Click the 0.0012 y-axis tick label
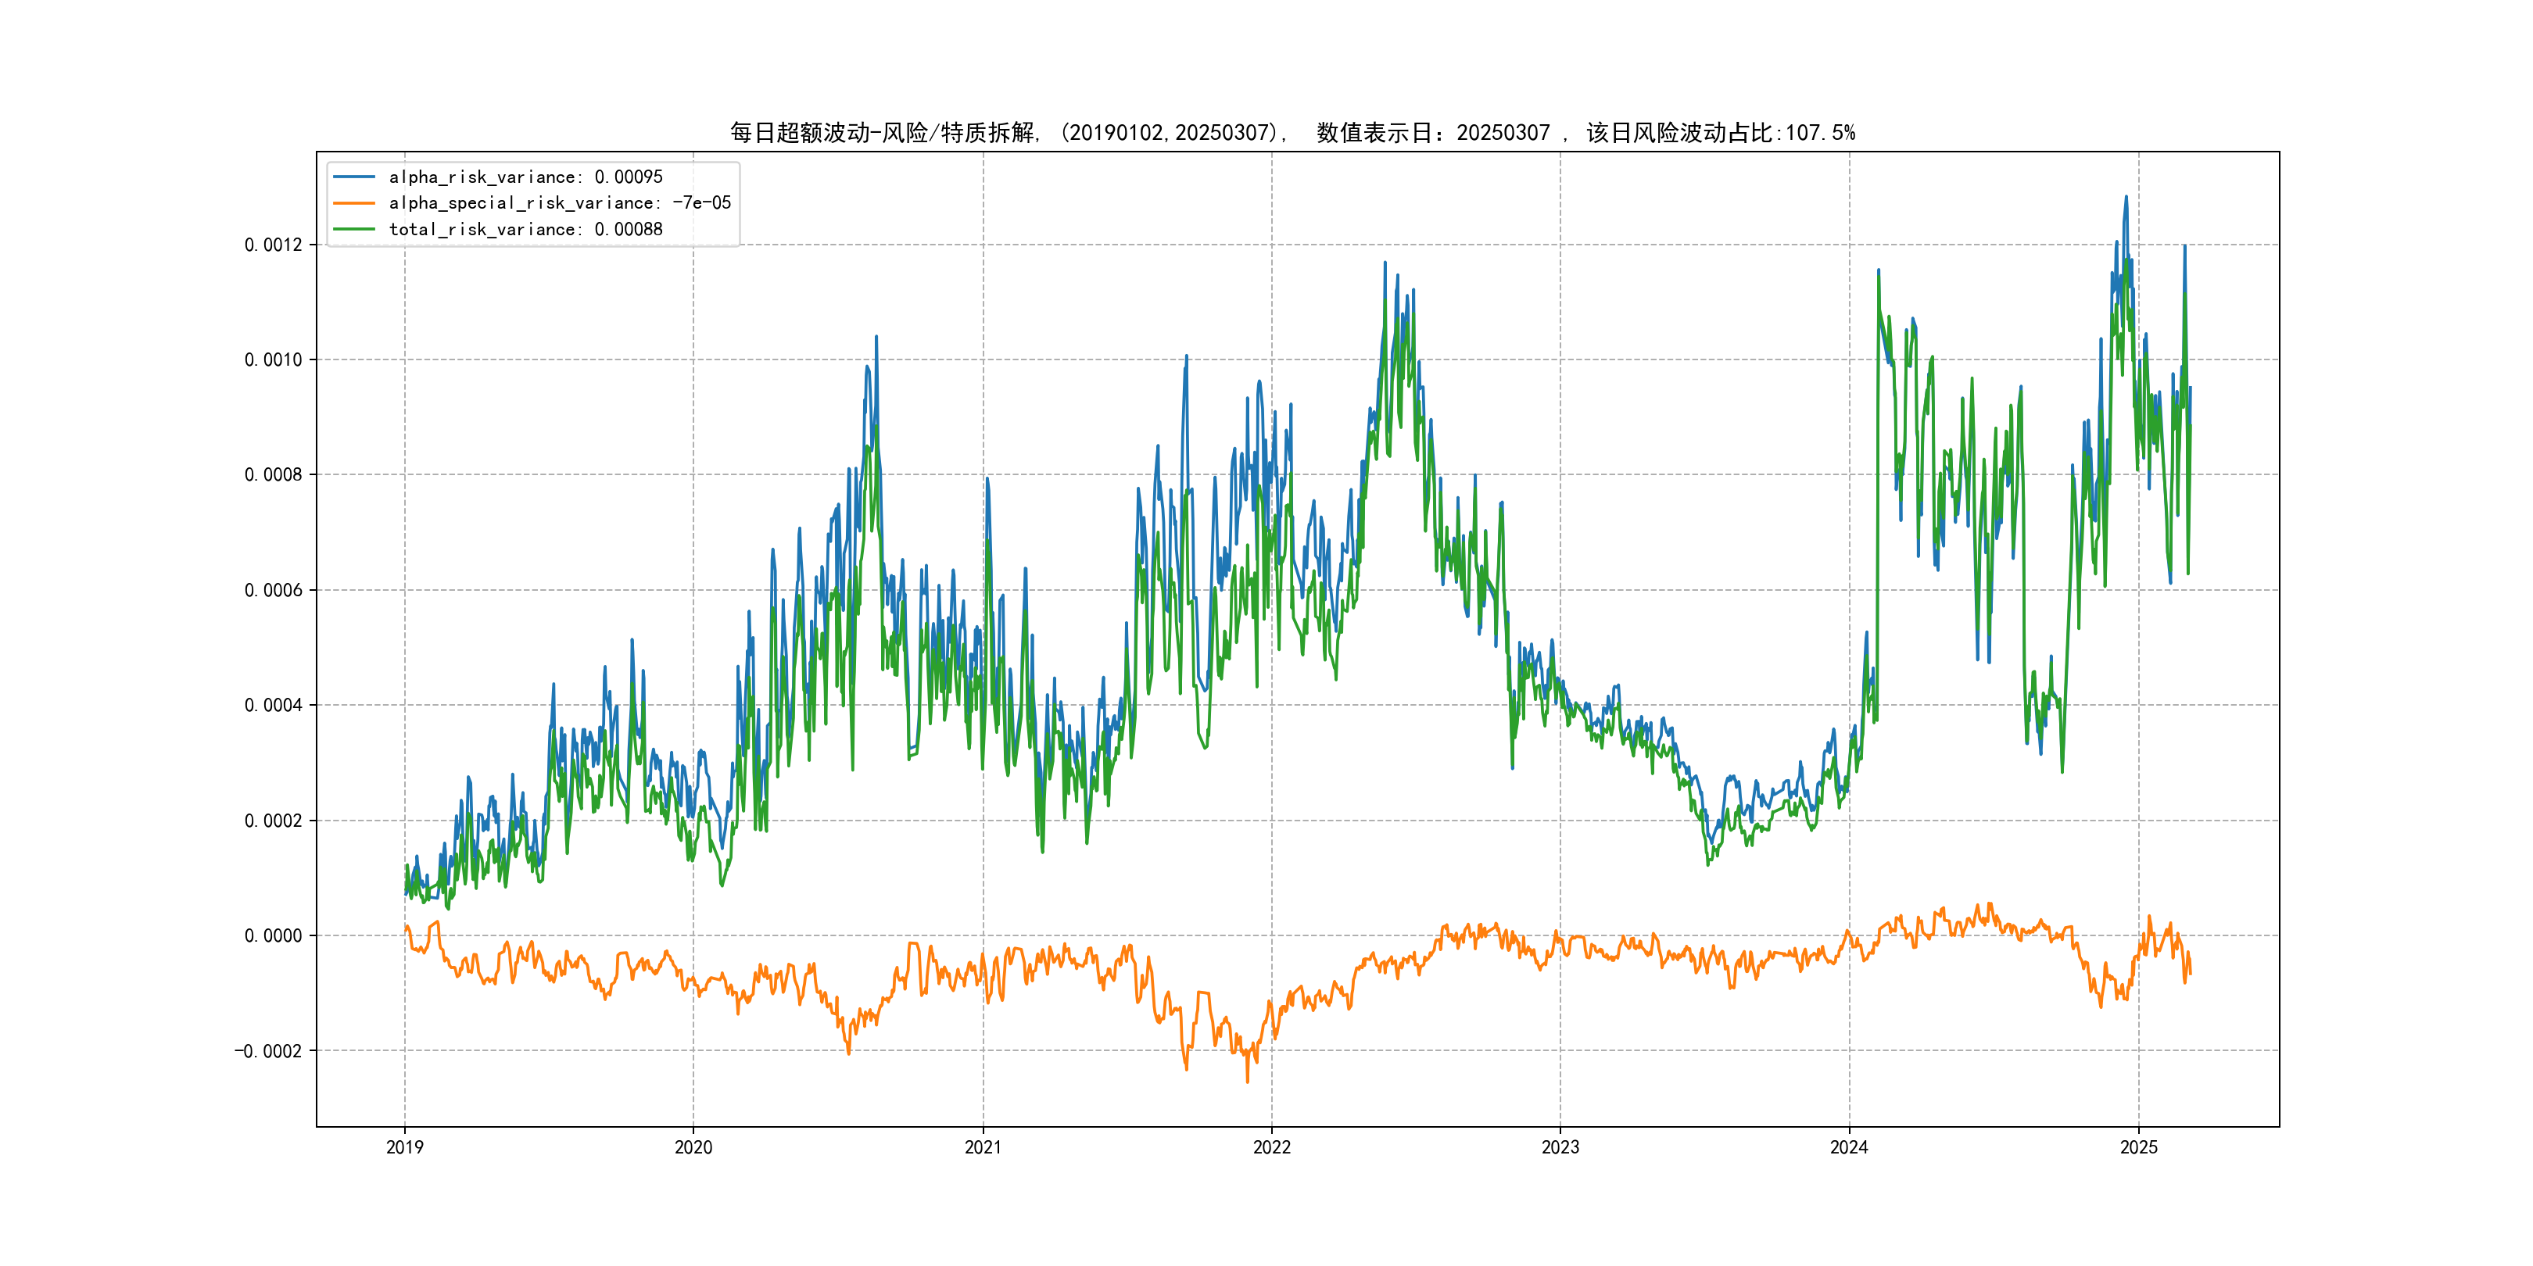The image size is (2533, 1266). (274, 245)
